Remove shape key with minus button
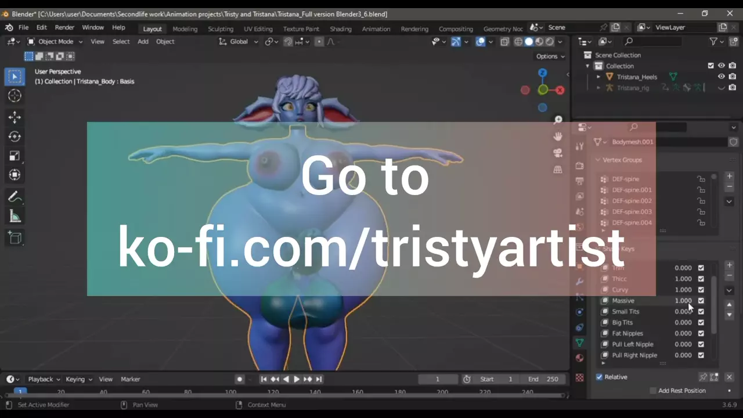 (x=730, y=276)
